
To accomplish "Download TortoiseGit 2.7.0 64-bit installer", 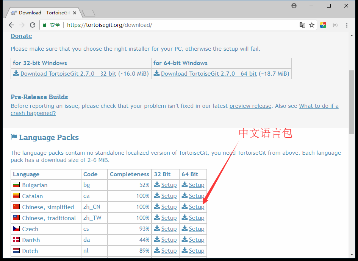I will click(x=209, y=74).
